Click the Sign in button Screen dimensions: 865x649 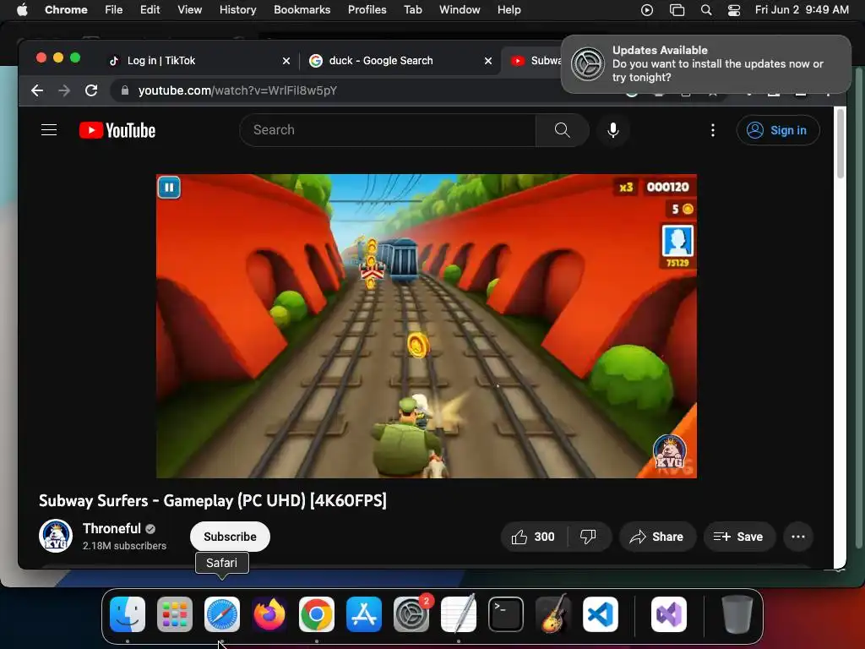[x=778, y=130]
